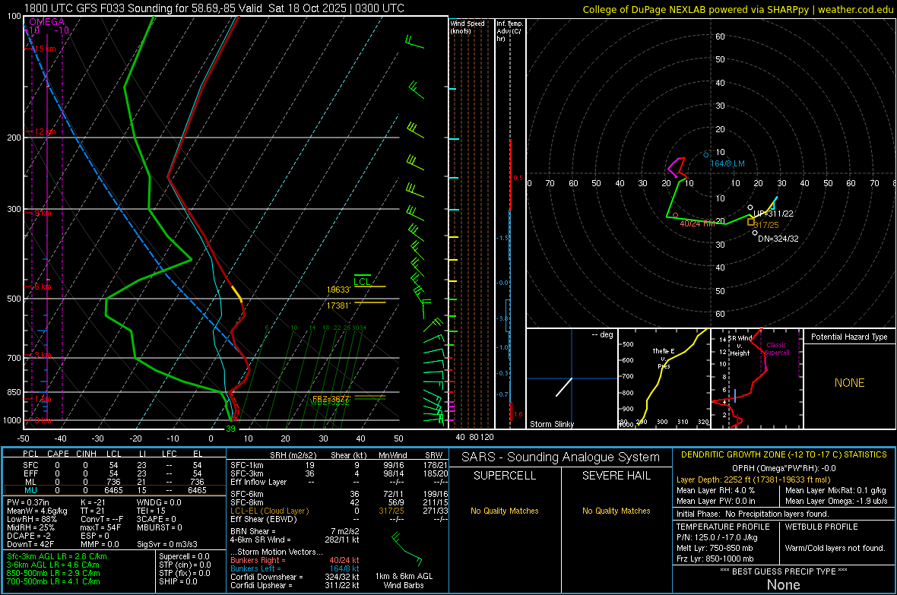Click the sounding title with valid time
Viewport: 897px width, 595px height.
point(214,8)
